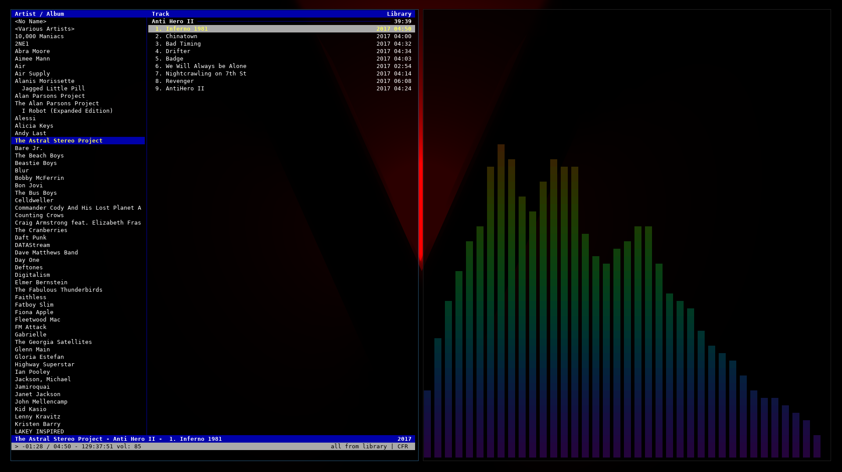Click the playing status indicator in status bar
The height and width of the screenshot is (472, 842).
coord(17,447)
